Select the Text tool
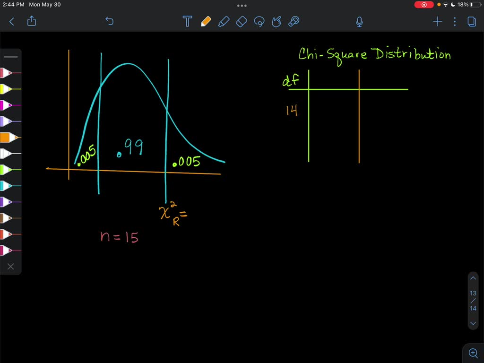 pyautogui.click(x=187, y=21)
